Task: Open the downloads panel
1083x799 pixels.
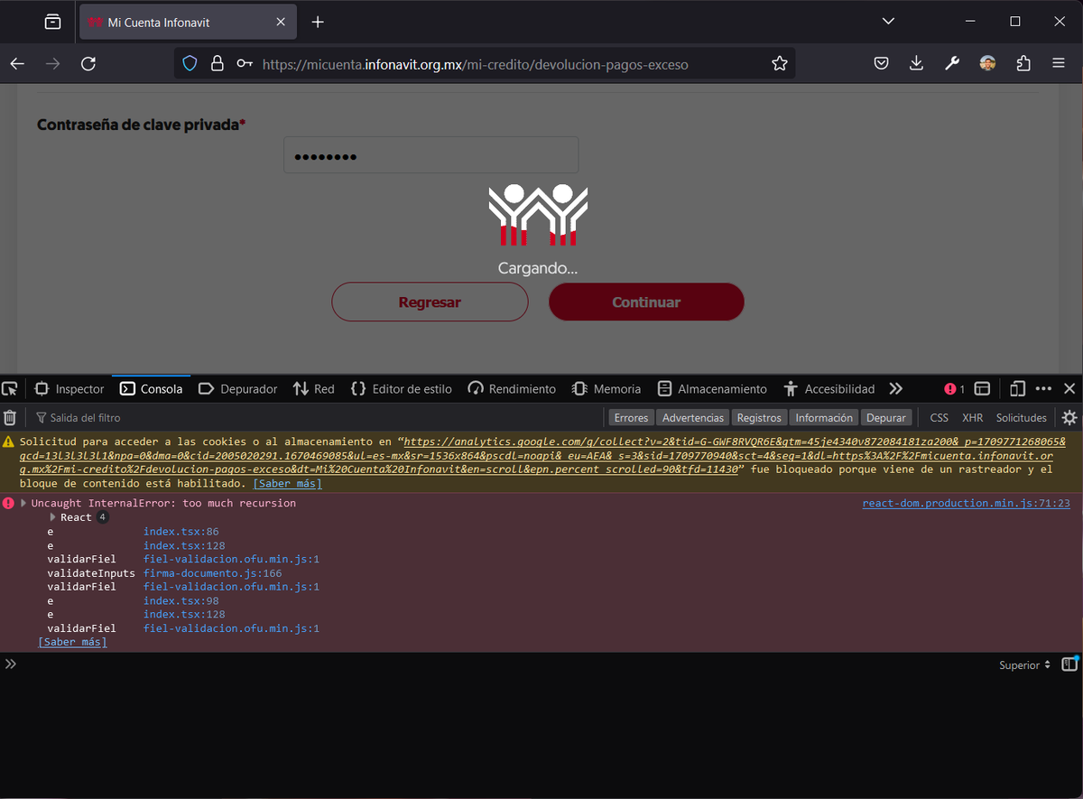Action: click(916, 63)
